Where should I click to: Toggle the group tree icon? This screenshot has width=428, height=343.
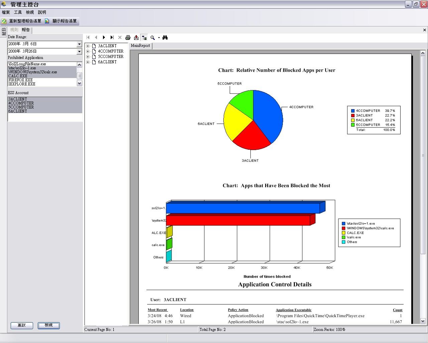(x=144, y=38)
